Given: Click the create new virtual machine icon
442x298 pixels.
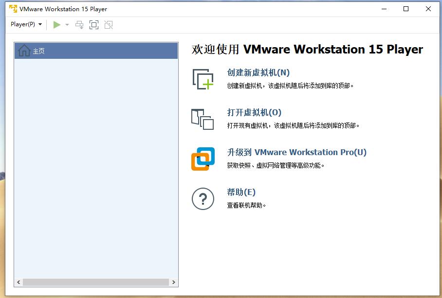Looking at the screenshot, I should click(203, 79).
